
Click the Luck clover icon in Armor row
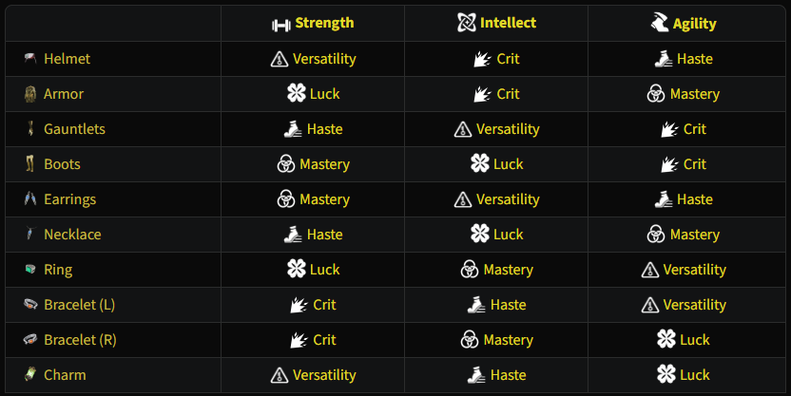297,94
